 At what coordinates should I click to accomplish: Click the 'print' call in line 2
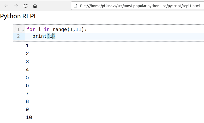(39, 36)
